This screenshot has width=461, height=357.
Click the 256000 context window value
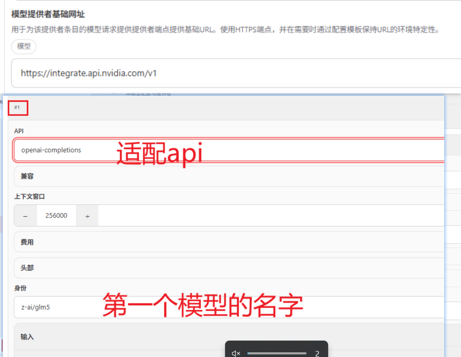(x=56, y=216)
